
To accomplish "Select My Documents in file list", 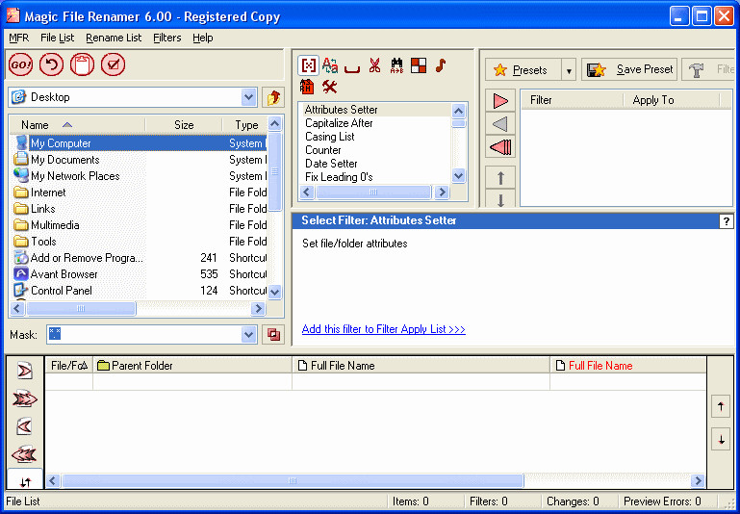I will click(x=140, y=160).
